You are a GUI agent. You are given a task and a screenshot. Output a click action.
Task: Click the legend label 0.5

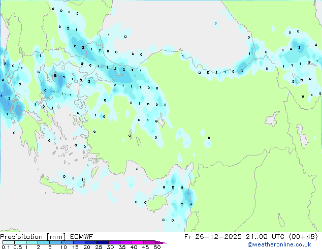pyautogui.click(x=18, y=247)
